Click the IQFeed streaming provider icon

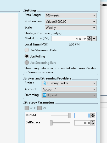point(44,95)
